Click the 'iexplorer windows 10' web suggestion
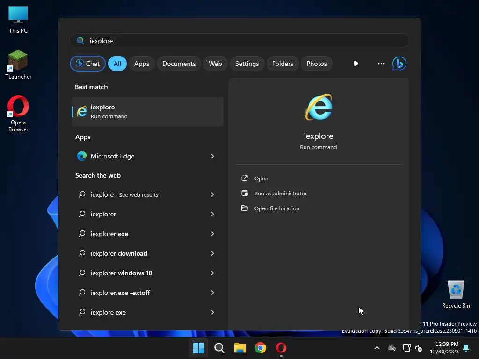Image resolution: width=479 pixels, height=359 pixels. coord(121,273)
